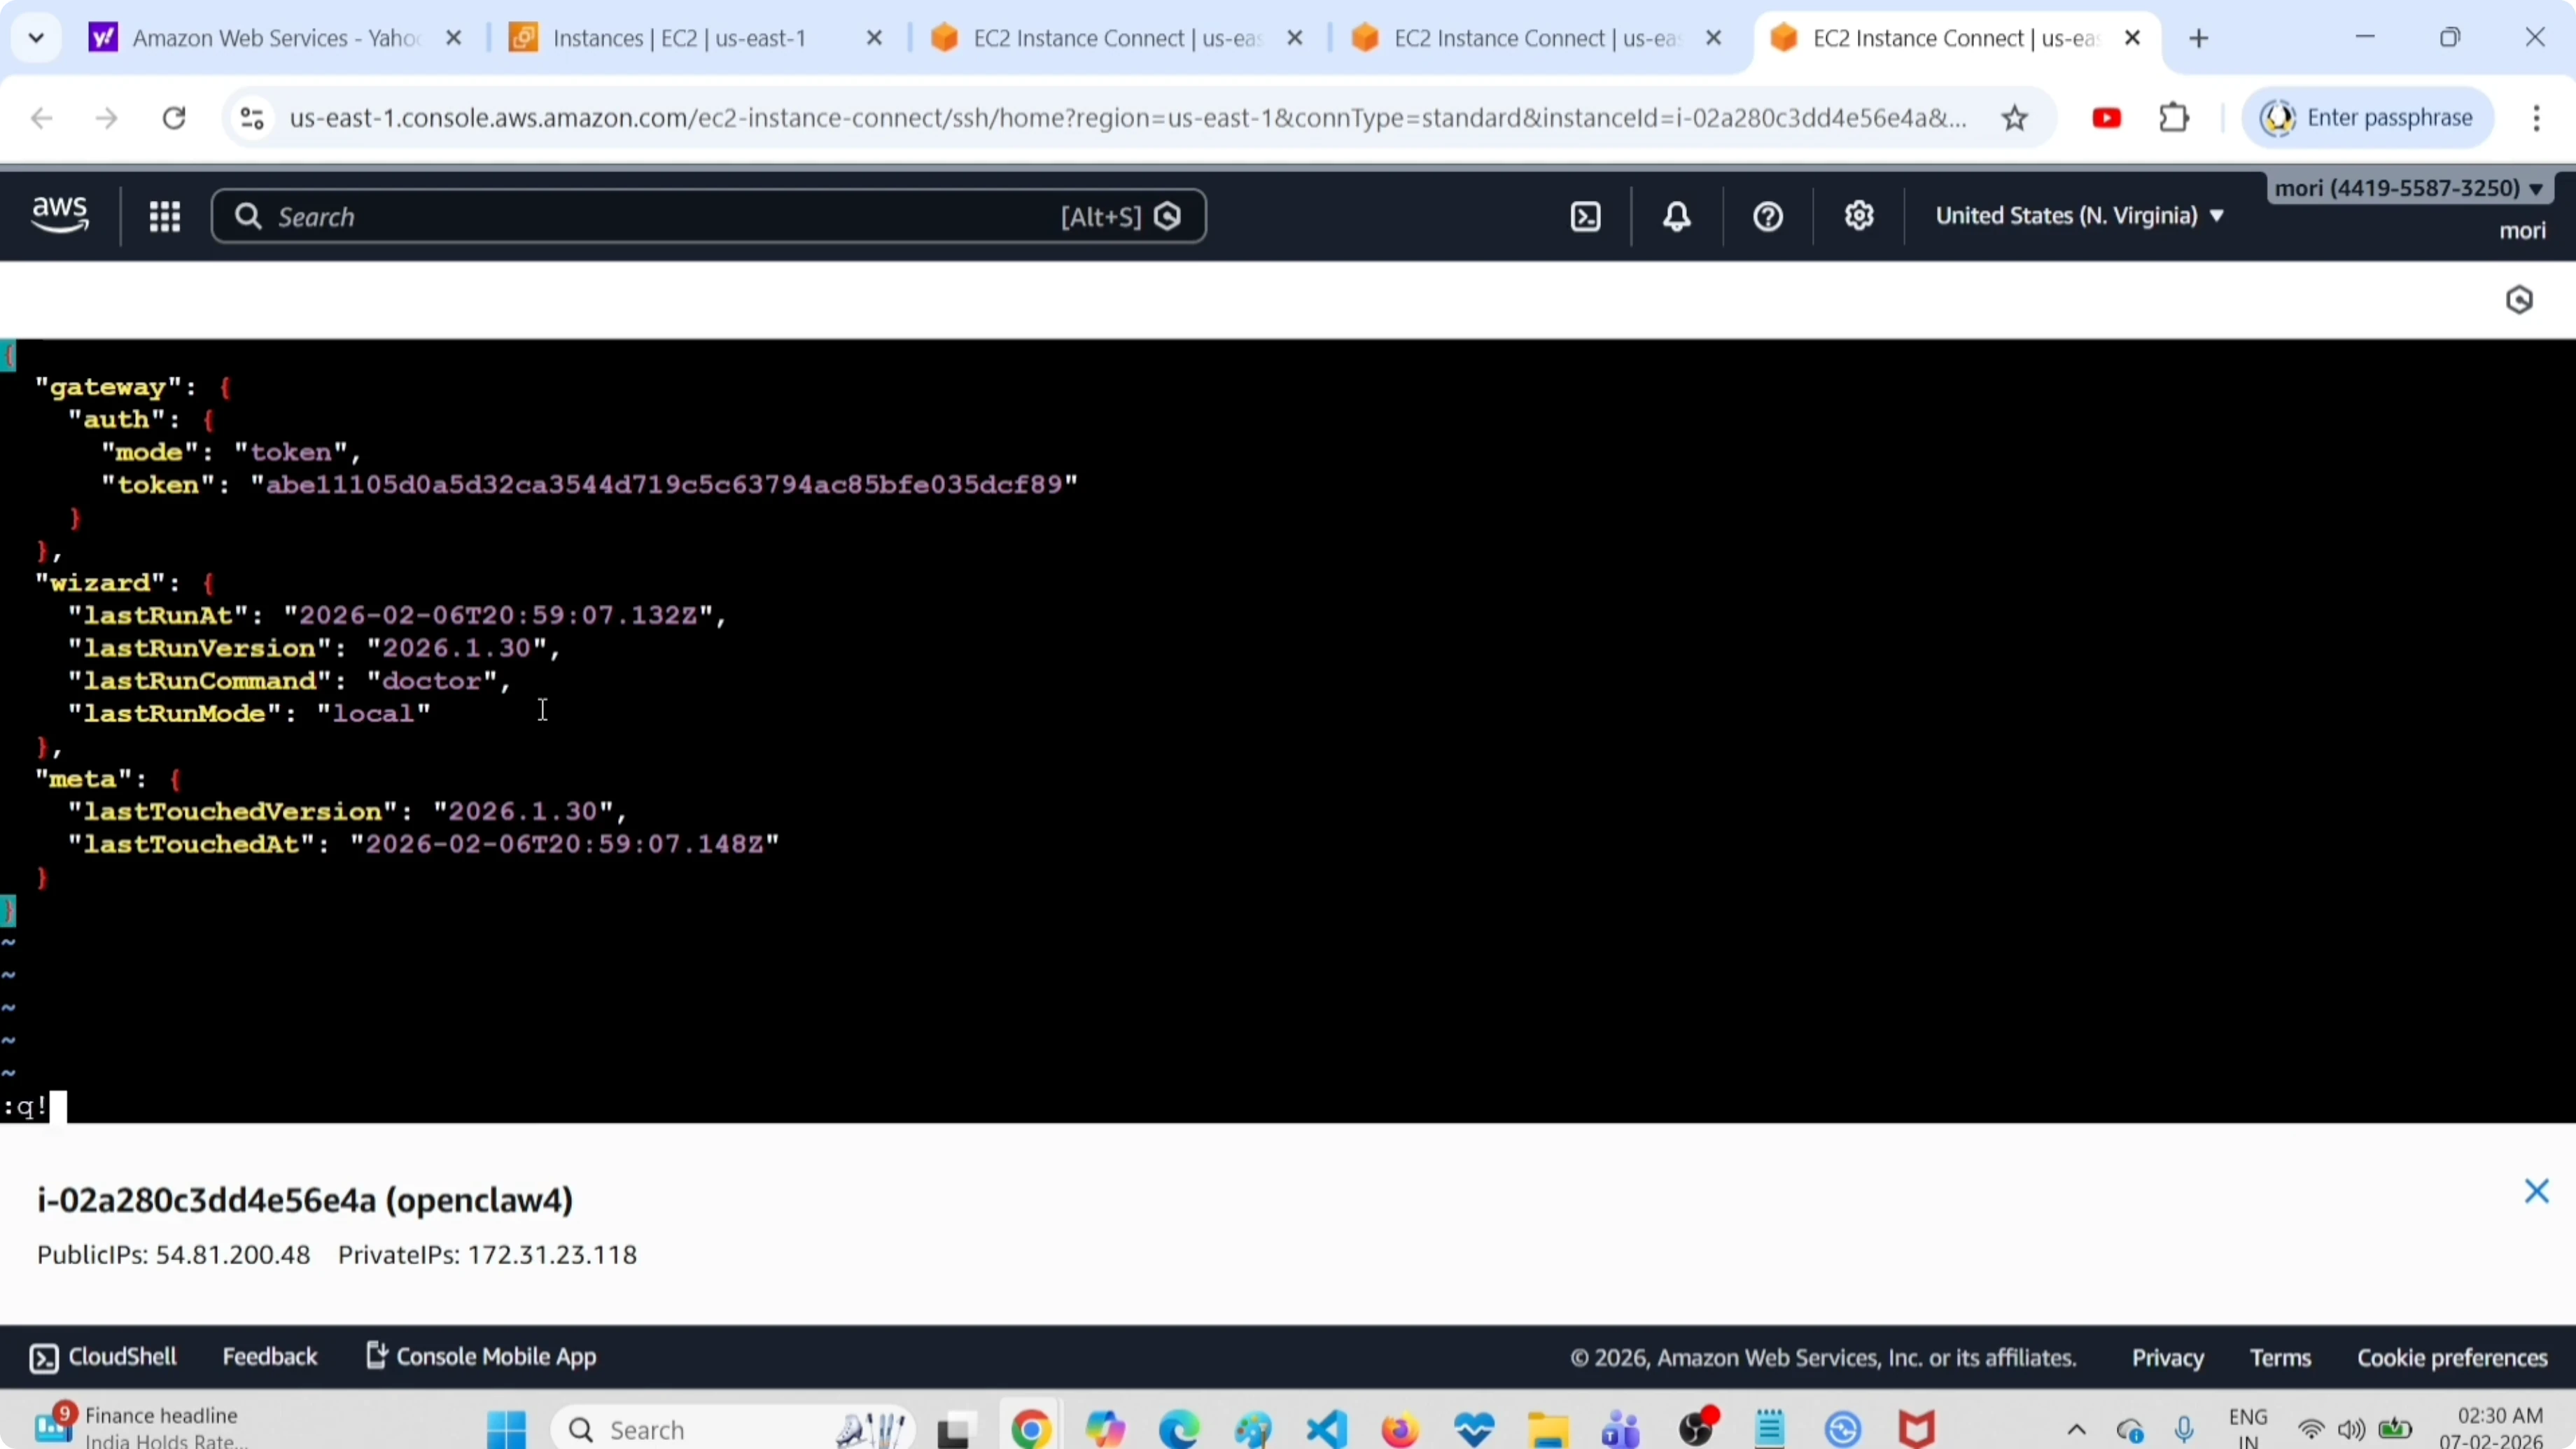Open the notifications bell
This screenshot has height=1449, width=2576.
[1677, 216]
